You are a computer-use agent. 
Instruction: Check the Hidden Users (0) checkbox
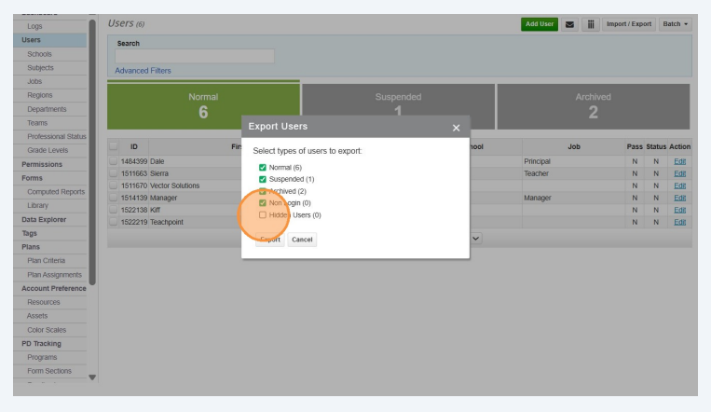(x=263, y=215)
